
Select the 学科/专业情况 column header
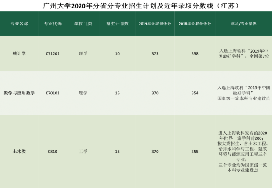tap(244, 24)
